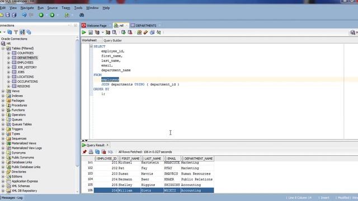Select the Materialized Views node
The image size is (358, 201).
click(23, 143)
